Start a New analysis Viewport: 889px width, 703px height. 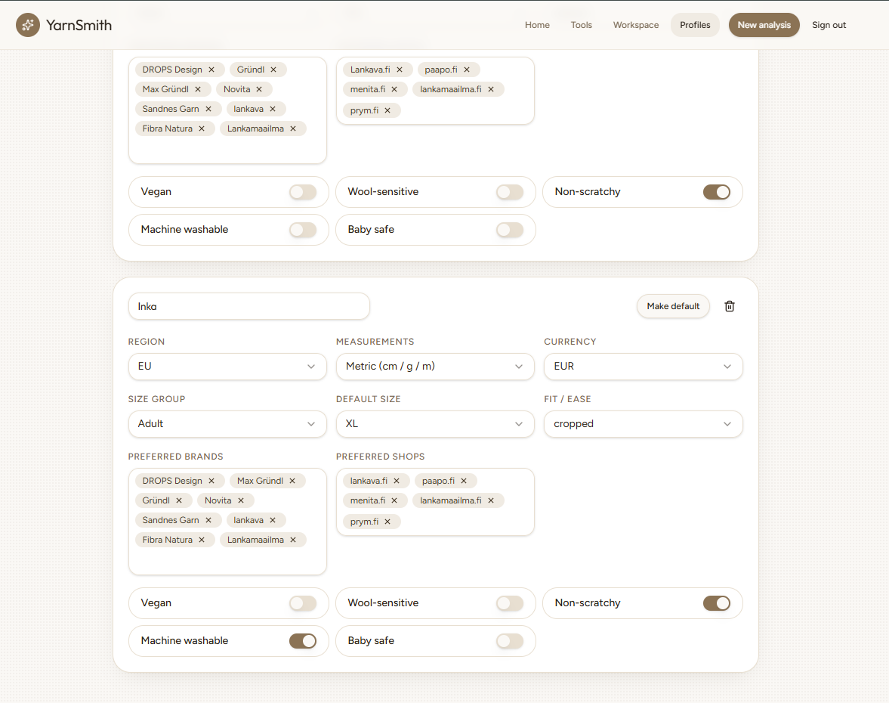coord(764,25)
